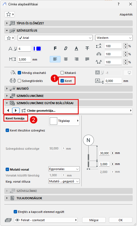Open the Western encoding dropdown
This screenshot has height=226, width=137.
click(114, 38)
